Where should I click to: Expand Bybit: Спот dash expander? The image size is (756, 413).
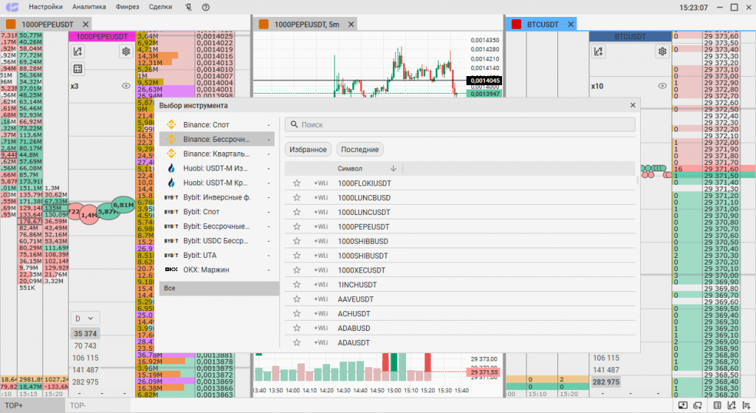point(269,212)
